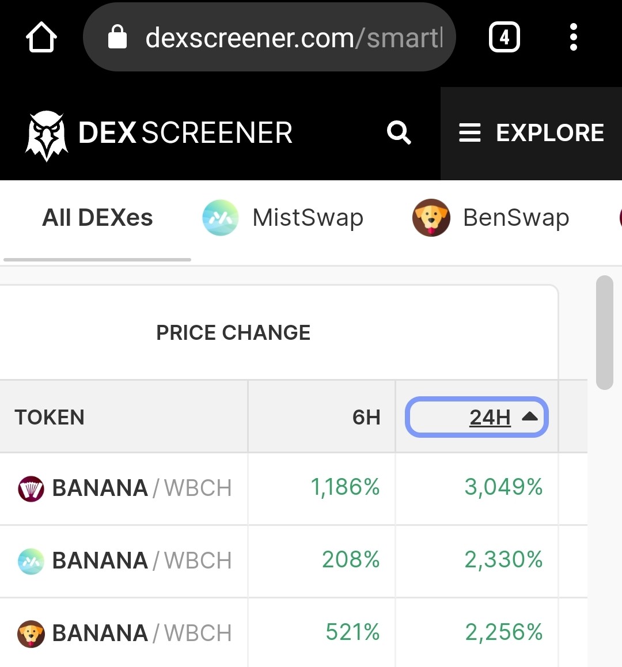Tap the padlock site security icon
The image size is (622, 667).
pos(117,37)
